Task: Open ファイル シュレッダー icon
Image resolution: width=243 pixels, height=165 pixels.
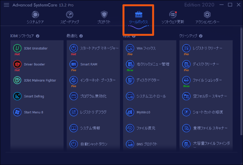Action: pyautogui.click(x=186, y=80)
